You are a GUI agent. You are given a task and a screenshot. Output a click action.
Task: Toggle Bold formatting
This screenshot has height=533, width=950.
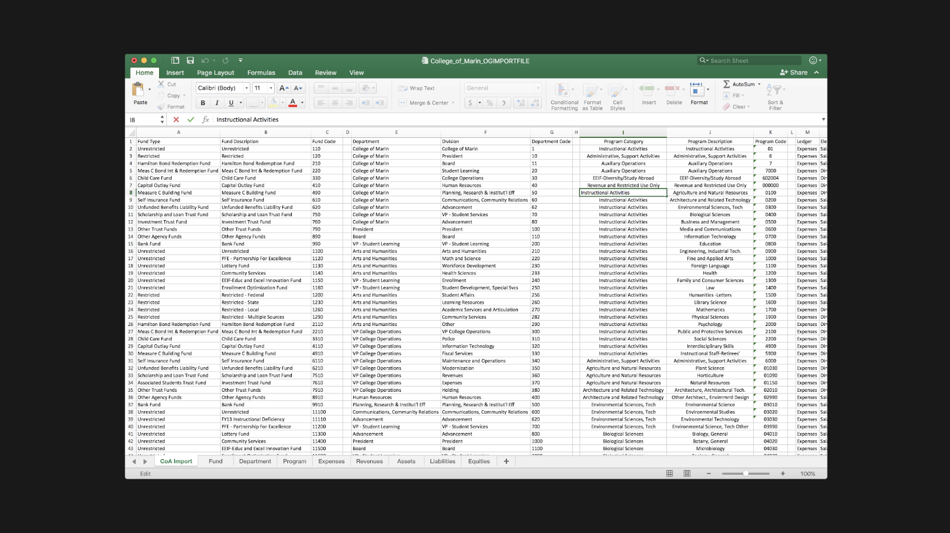click(203, 103)
